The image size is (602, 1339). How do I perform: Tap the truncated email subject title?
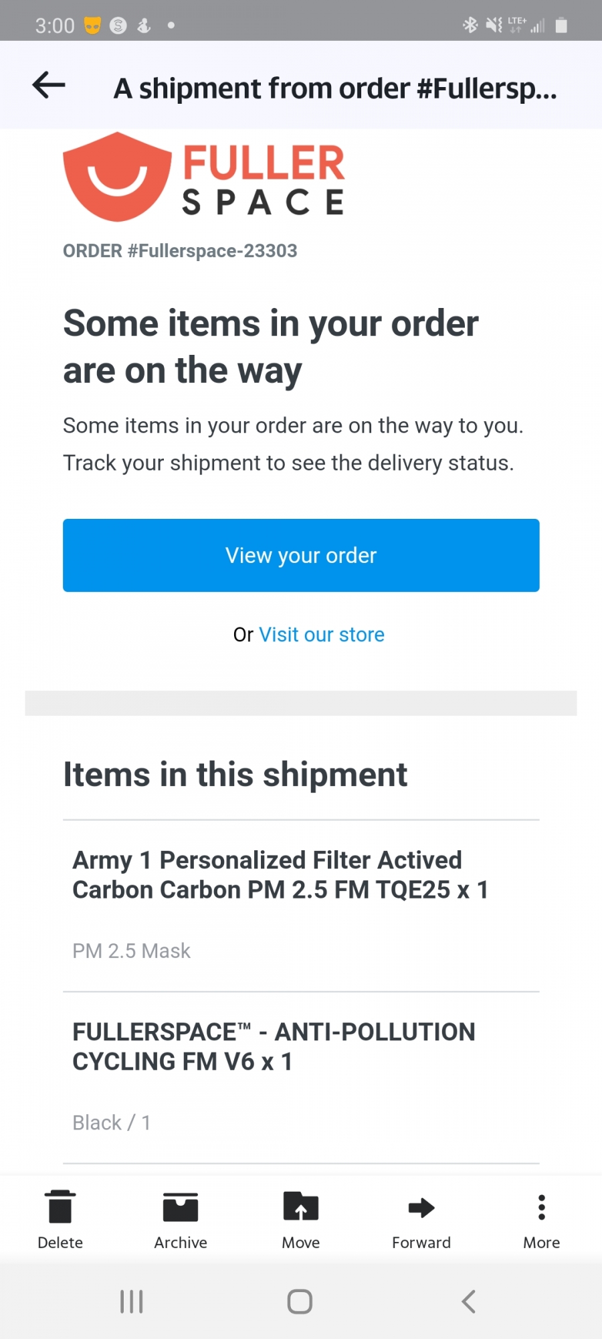pos(335,88)
